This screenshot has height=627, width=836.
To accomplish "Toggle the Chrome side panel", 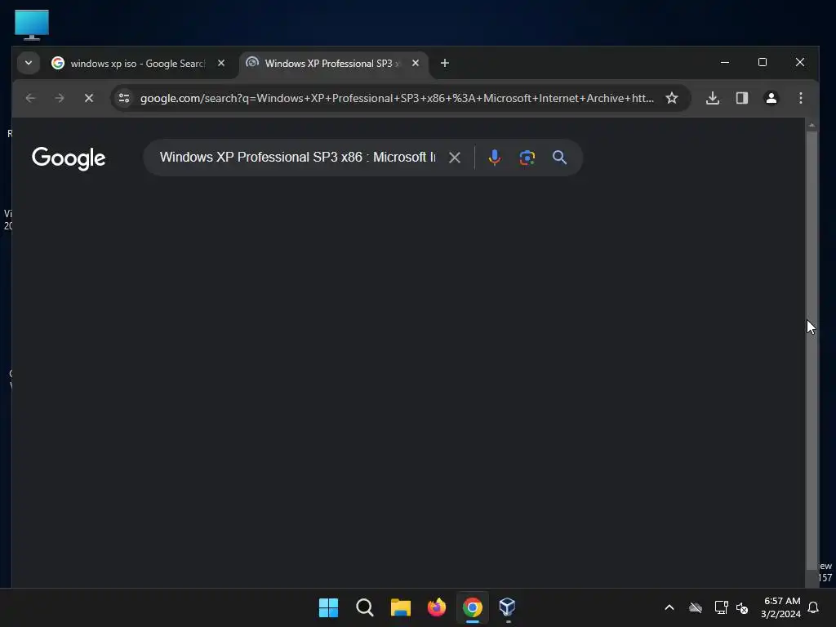I will (x=742, y=98).
